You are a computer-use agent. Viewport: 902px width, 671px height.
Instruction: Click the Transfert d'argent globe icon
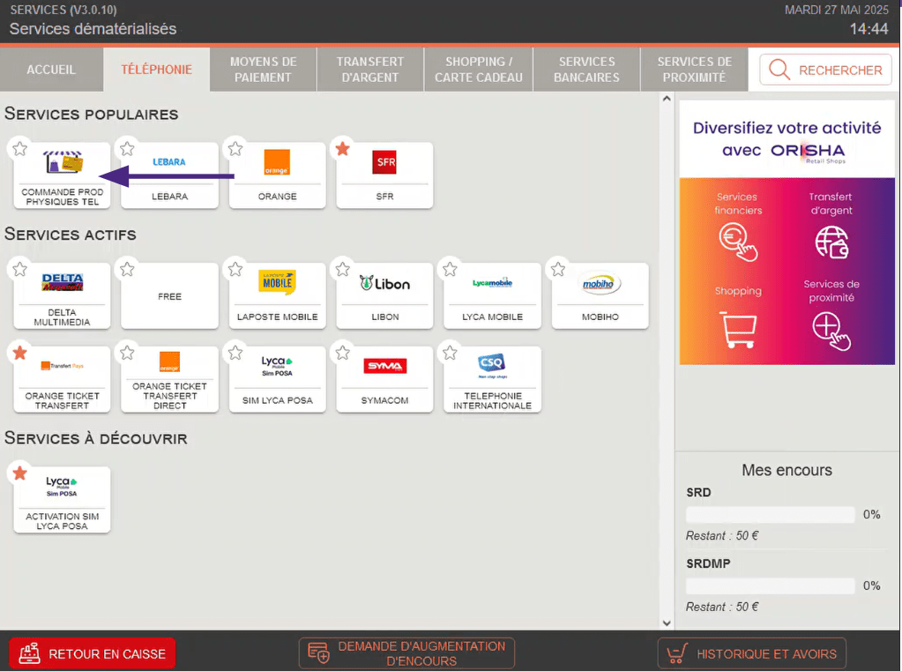point(831,242)
